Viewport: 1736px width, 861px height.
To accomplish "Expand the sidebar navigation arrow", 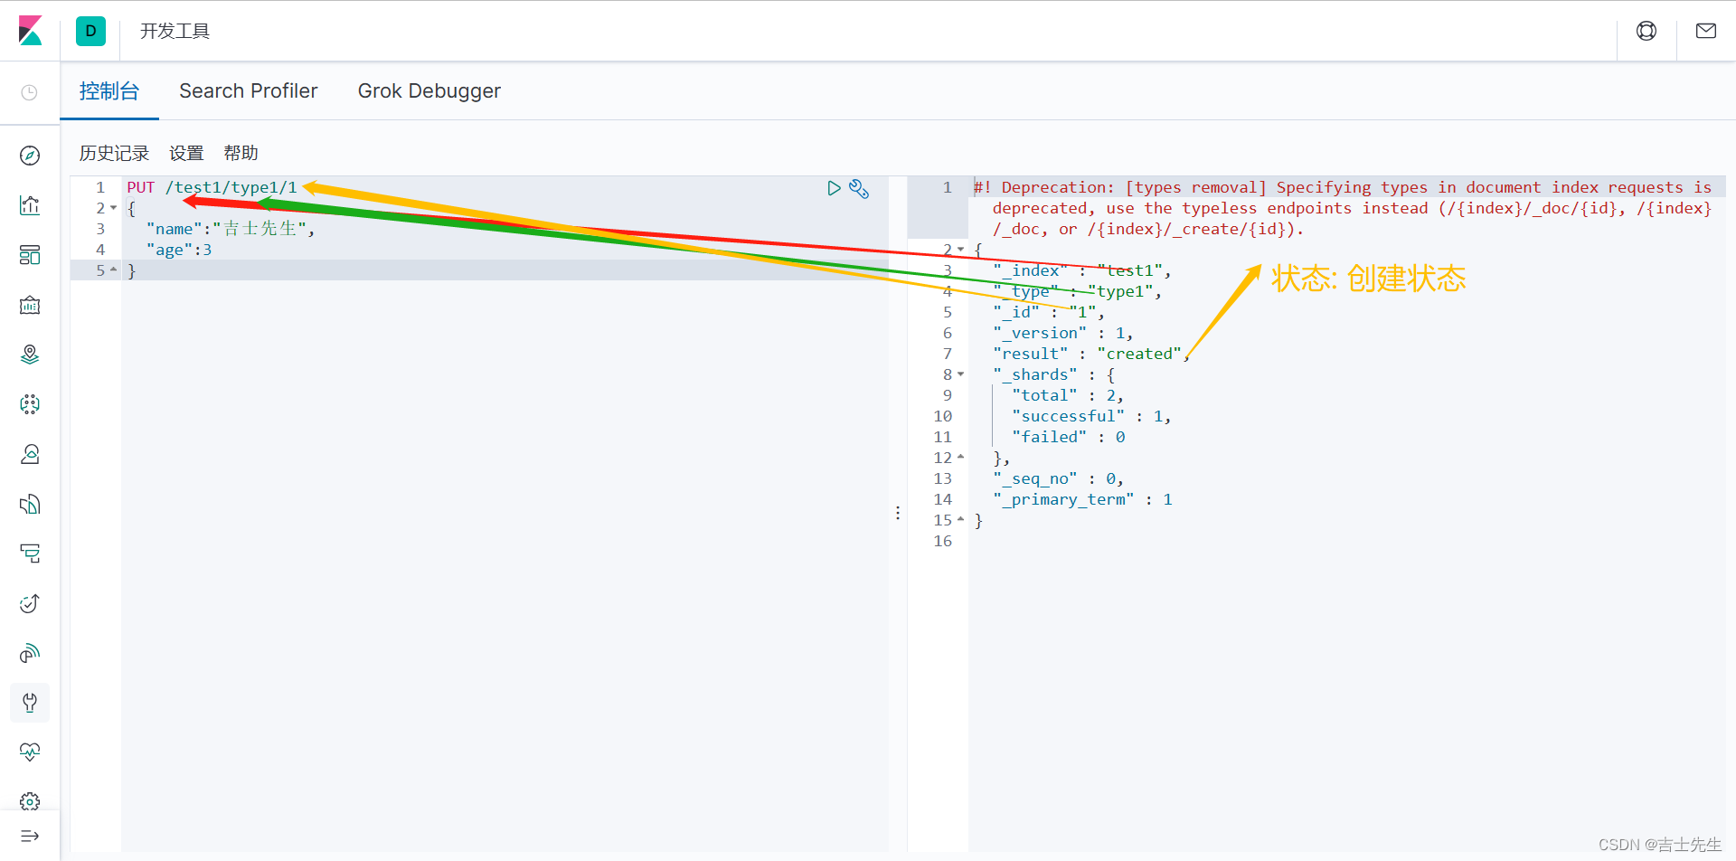I will (x=30, y=836).
